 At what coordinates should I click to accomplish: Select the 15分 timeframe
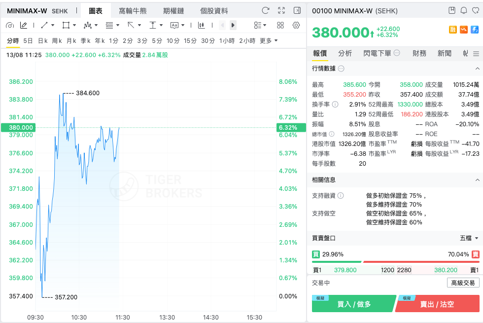tap(190, 40)
